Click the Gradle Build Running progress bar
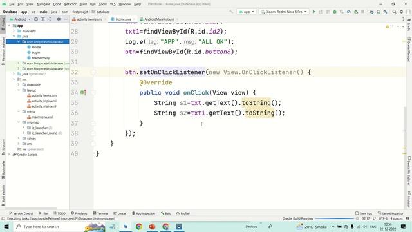This screenshot has height=232, width=412. [334, 218]
